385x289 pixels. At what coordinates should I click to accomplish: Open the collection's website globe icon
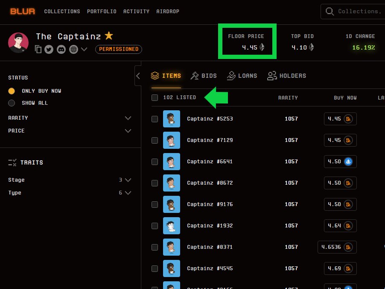click(x=73, y=50)
